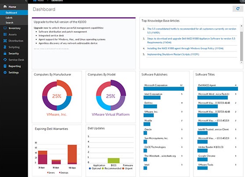Click the Mozilla publisher label
The width and height of the screenshot is (245, 177).
pyautogui.click(x=148, y=121)
